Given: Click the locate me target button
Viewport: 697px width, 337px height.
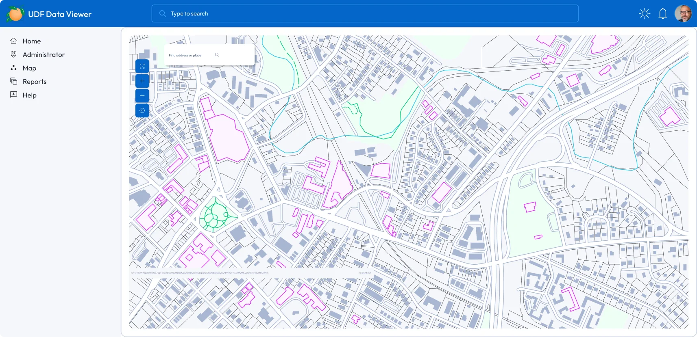Looking at the screenshot, I should pyautogui.click(x=142, y=110).
